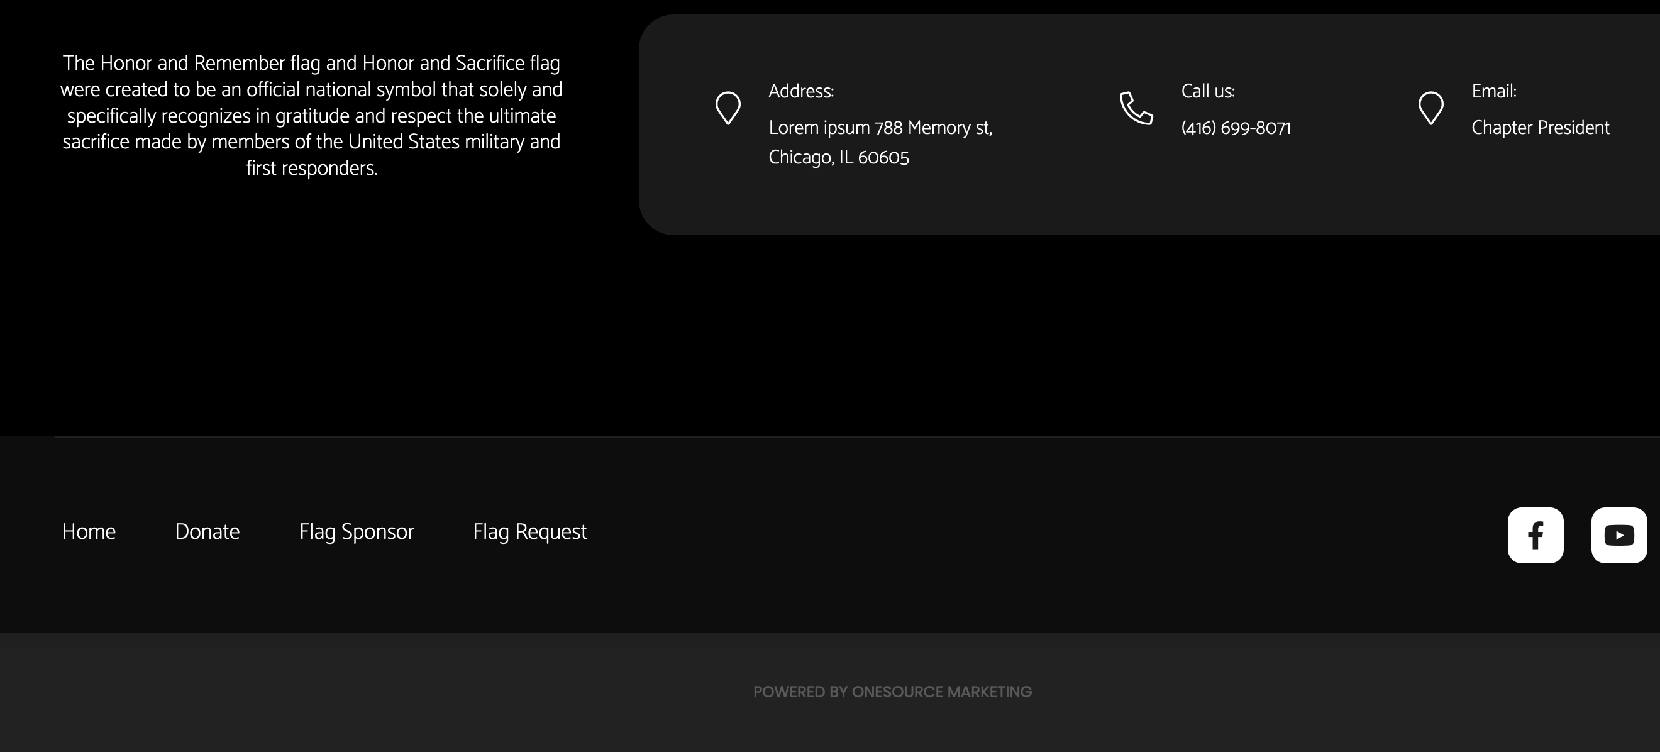1660x752 pixels.
Task: Click the "Call us:" label
Action: 1207,92
